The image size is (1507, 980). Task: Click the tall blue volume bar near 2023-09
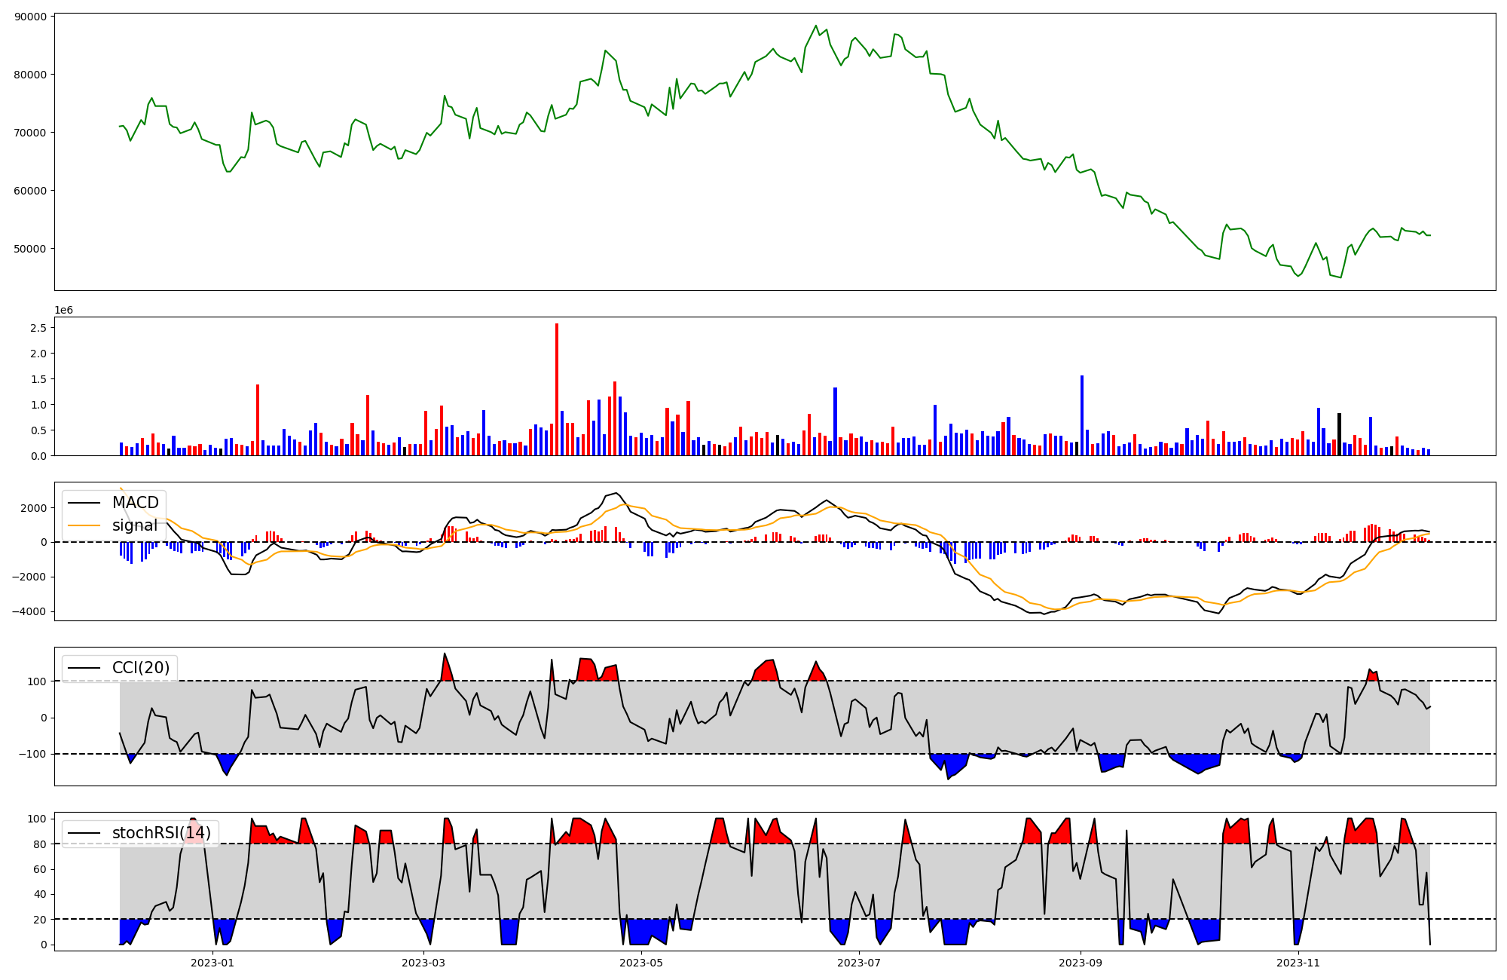click(x=1082, y=415)
